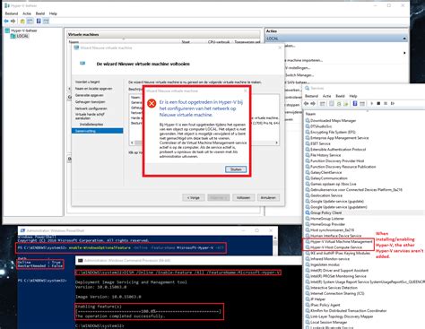Screen dimensions: 425x329
Task: Click the blue Help icon in Services toolbar
Action: (355, 103)
